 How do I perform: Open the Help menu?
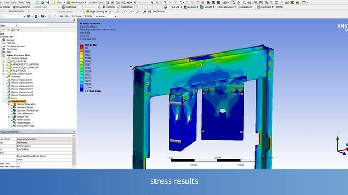28,2
